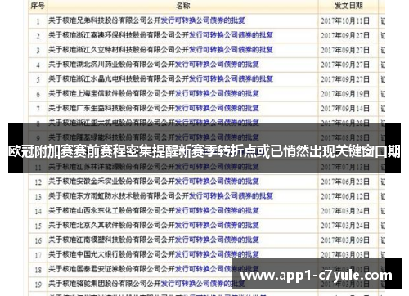
Task: Click serial number 12 cell
Action: click(38, 182)
